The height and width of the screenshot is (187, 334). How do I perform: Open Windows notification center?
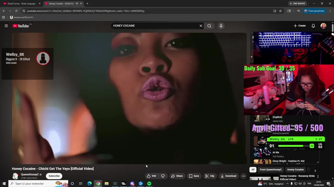click(x=329, y=184)
